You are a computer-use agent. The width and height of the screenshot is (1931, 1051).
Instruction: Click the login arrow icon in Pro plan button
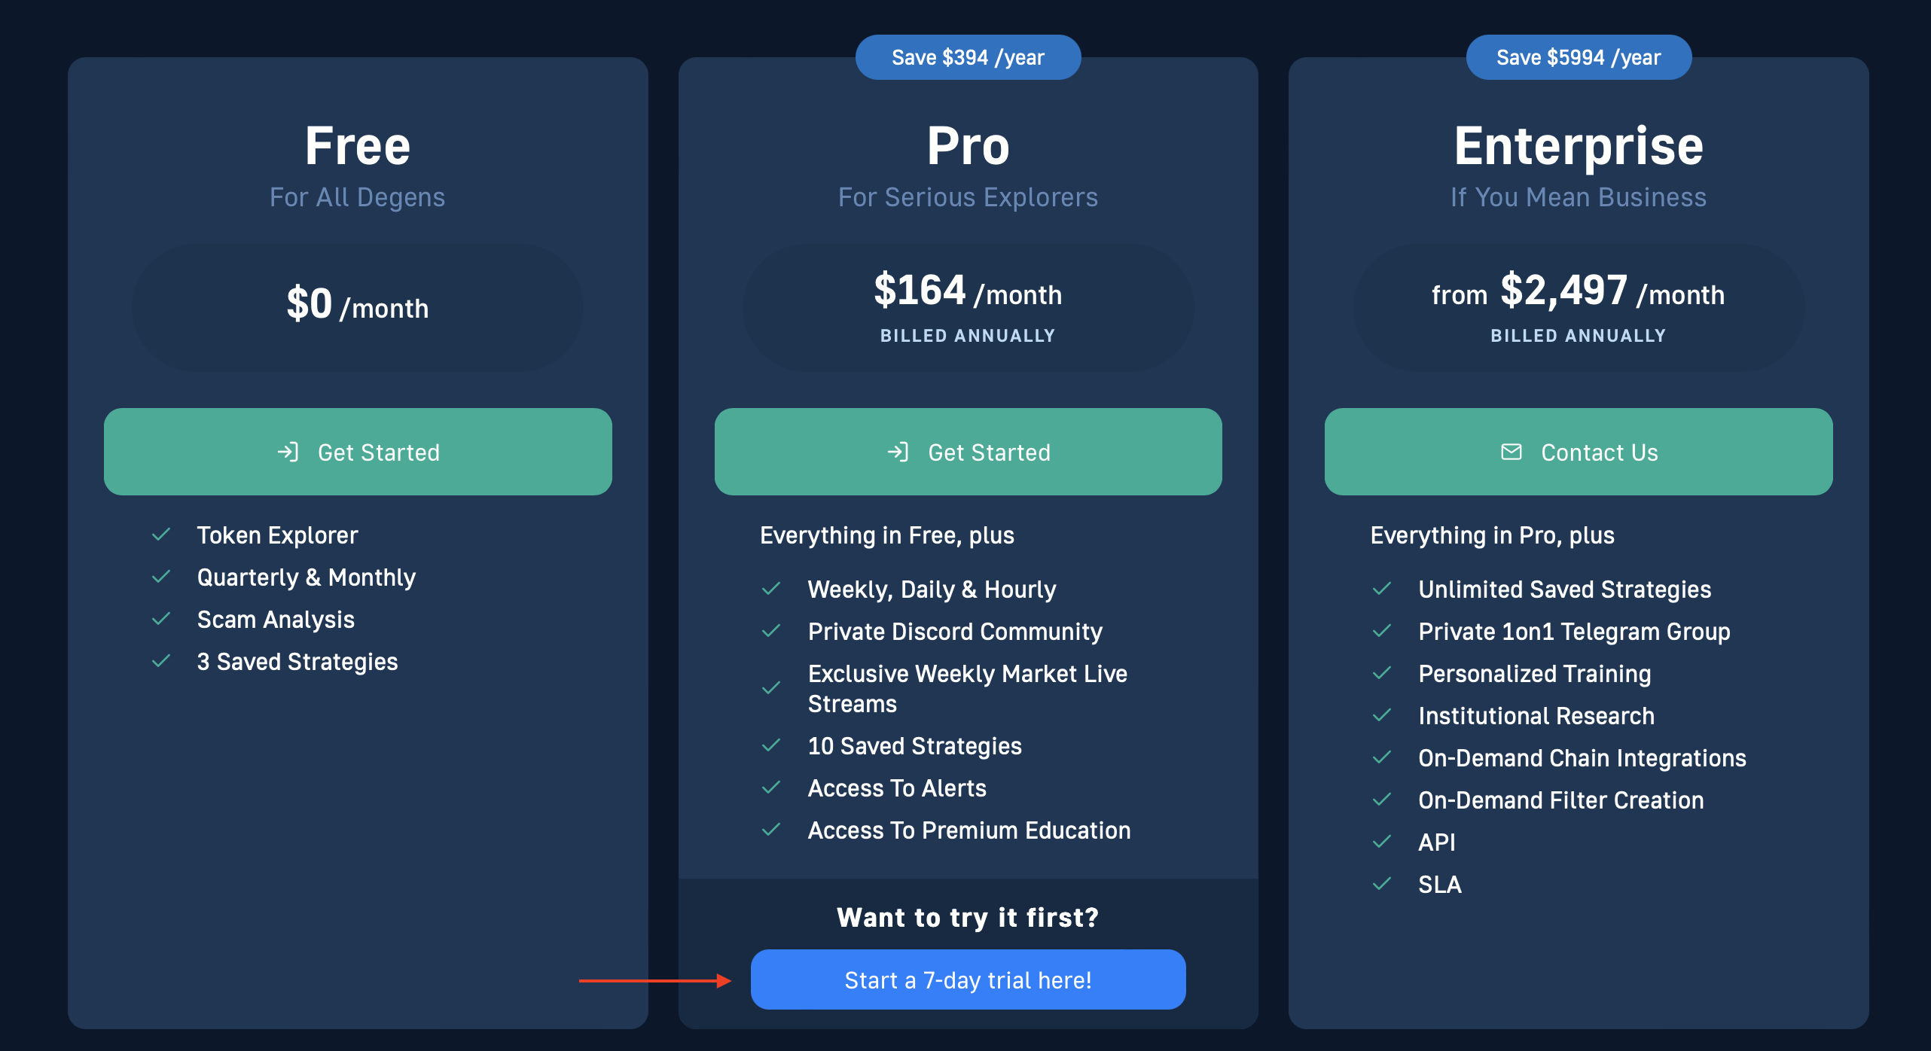click(898, 452)
